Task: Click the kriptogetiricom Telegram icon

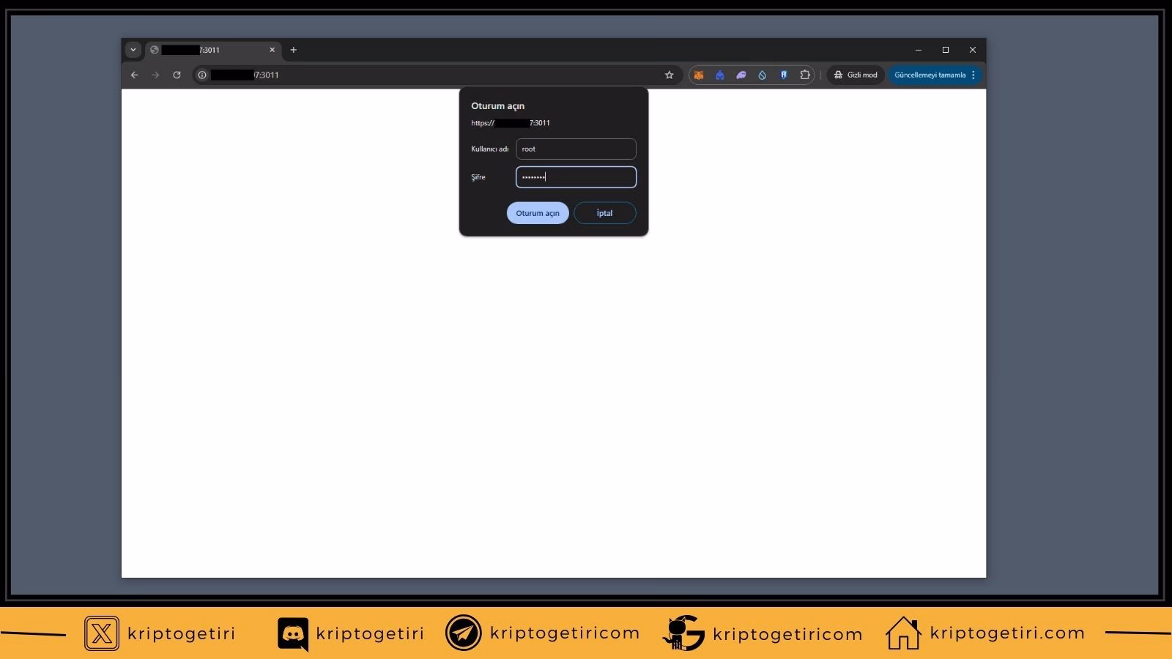Action: [461, 633]
